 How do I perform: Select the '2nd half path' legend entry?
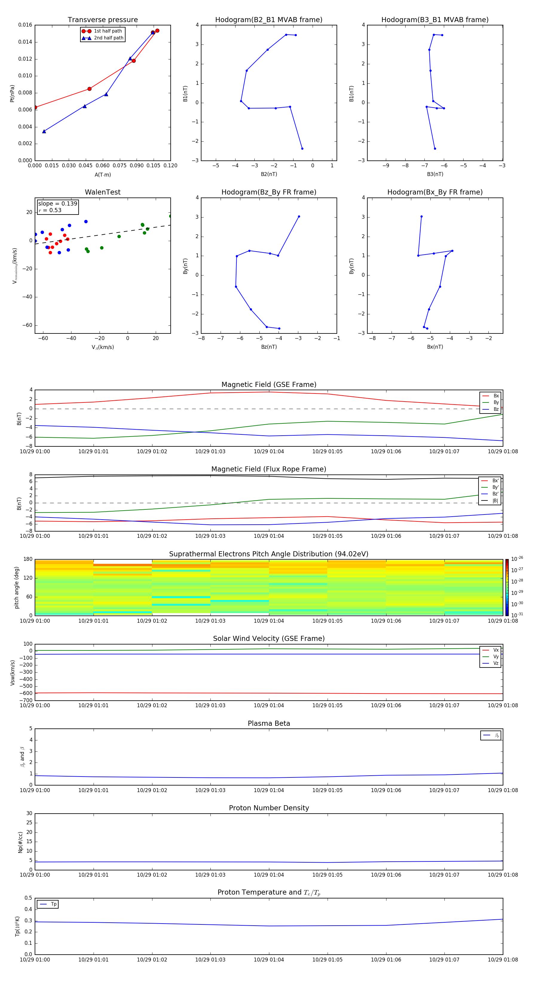click(103, 38)
